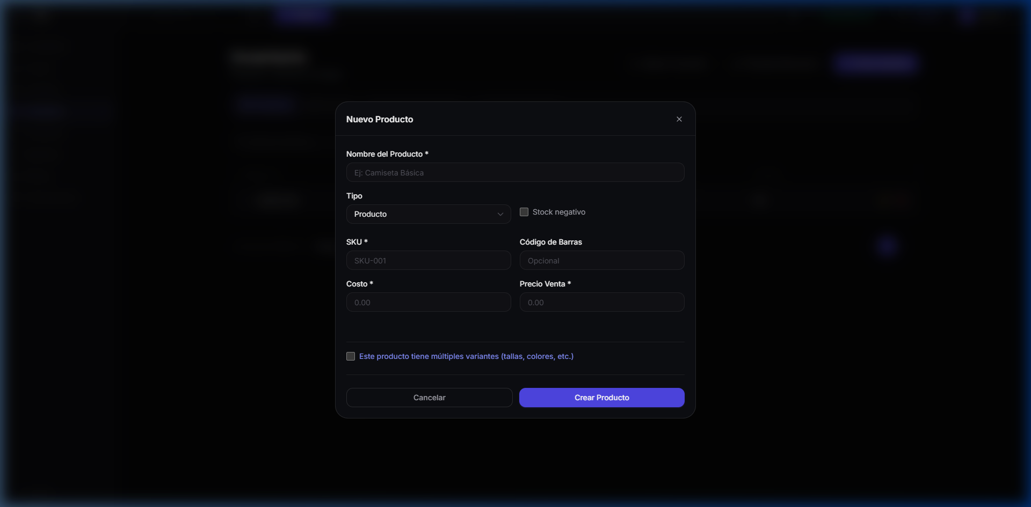
Task: Click the 'Código de Barras' label
Action: click(550, 242)
